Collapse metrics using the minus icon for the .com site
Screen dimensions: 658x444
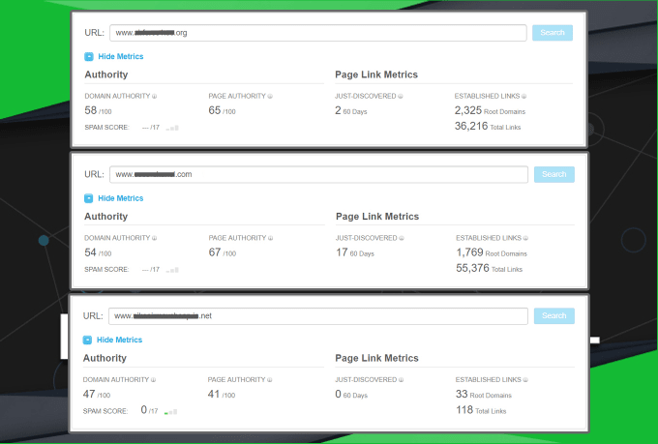point(89,198)
